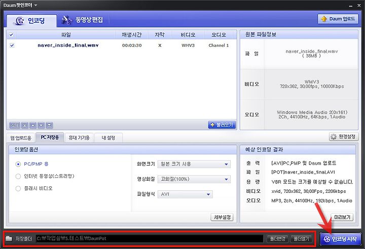
Task: Click the 오디오 column header
Action: (x=218, y=35)
